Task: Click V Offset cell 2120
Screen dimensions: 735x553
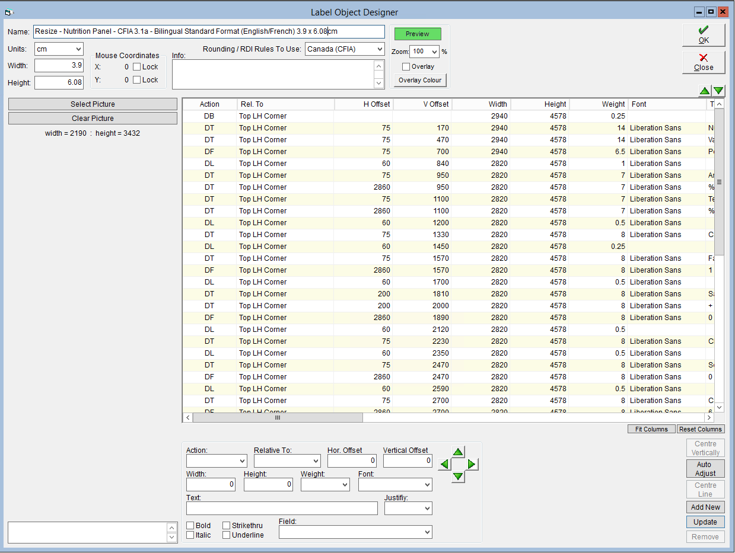Action: click(x=422, y=330)
